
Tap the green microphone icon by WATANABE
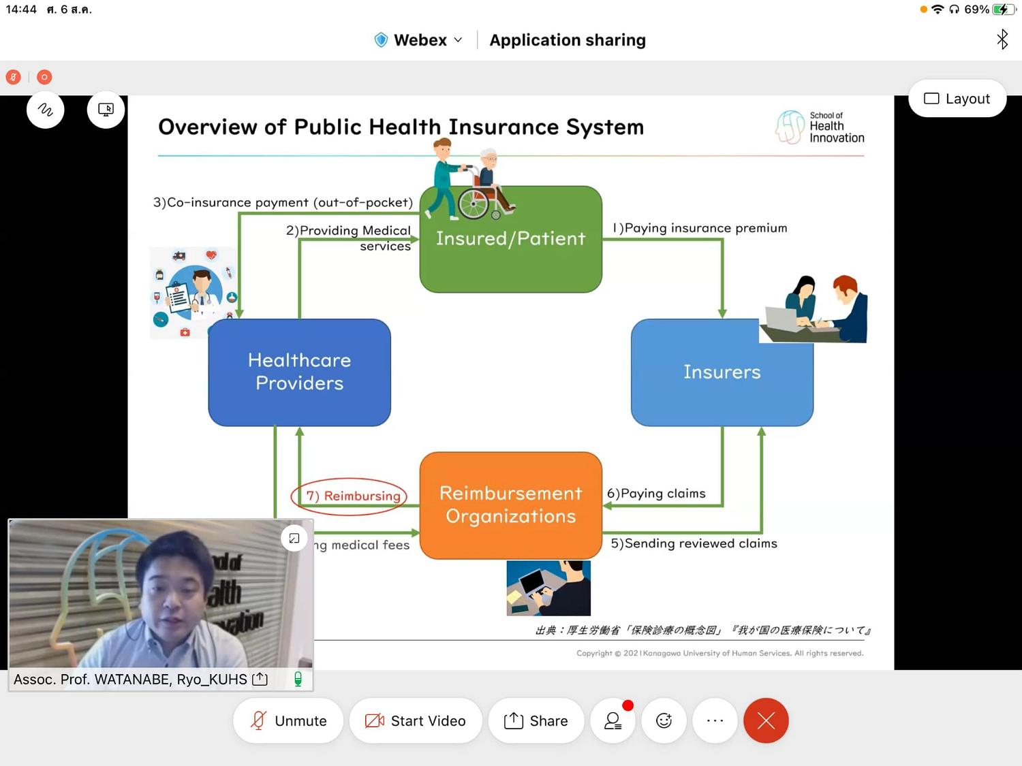point(298,679)
